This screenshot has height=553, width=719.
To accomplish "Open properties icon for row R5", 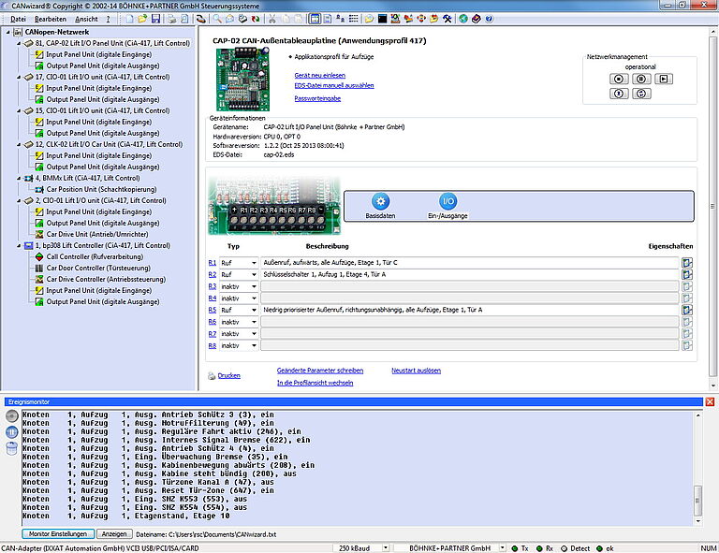I will tap(687, 310).
